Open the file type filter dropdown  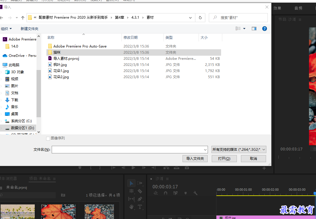(239, 150)
